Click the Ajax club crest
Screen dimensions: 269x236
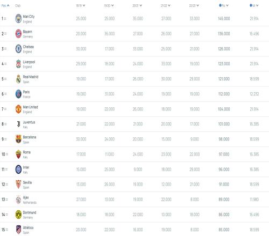[x=18, y=200]
